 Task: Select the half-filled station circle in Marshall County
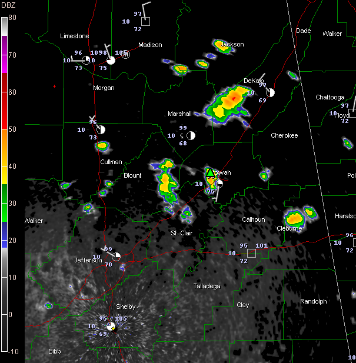click(x=191, y=135)
